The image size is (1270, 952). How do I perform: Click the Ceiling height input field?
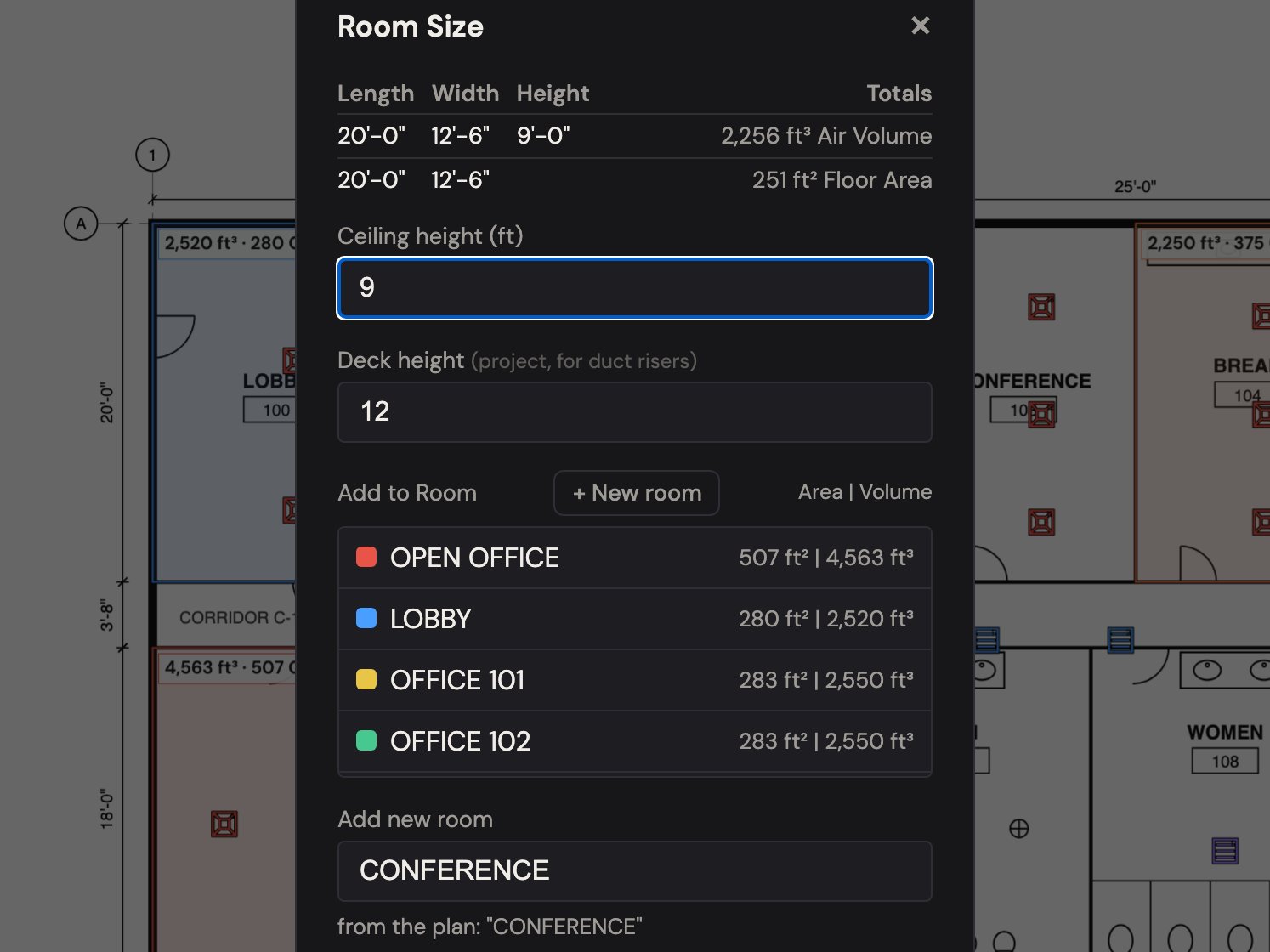tap(635, 288)
